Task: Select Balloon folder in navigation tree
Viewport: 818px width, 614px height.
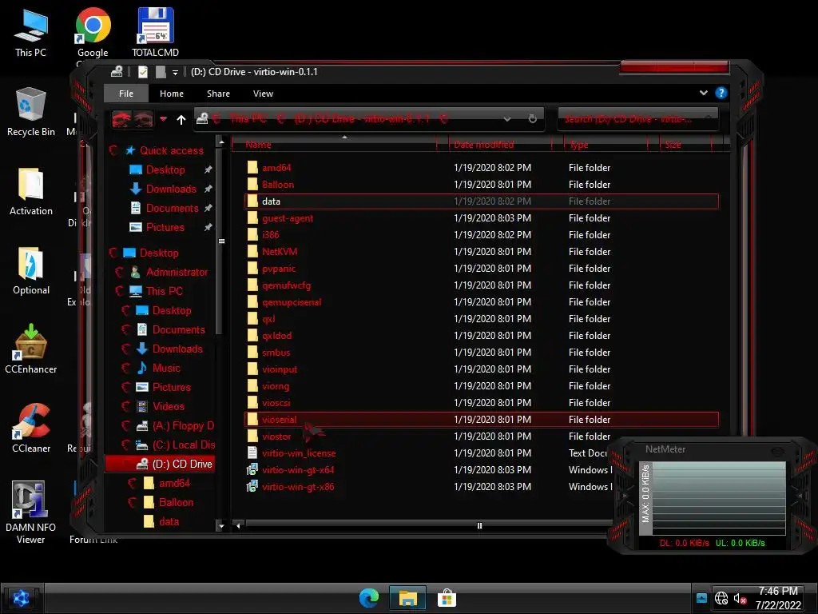Action: (176, 502)
